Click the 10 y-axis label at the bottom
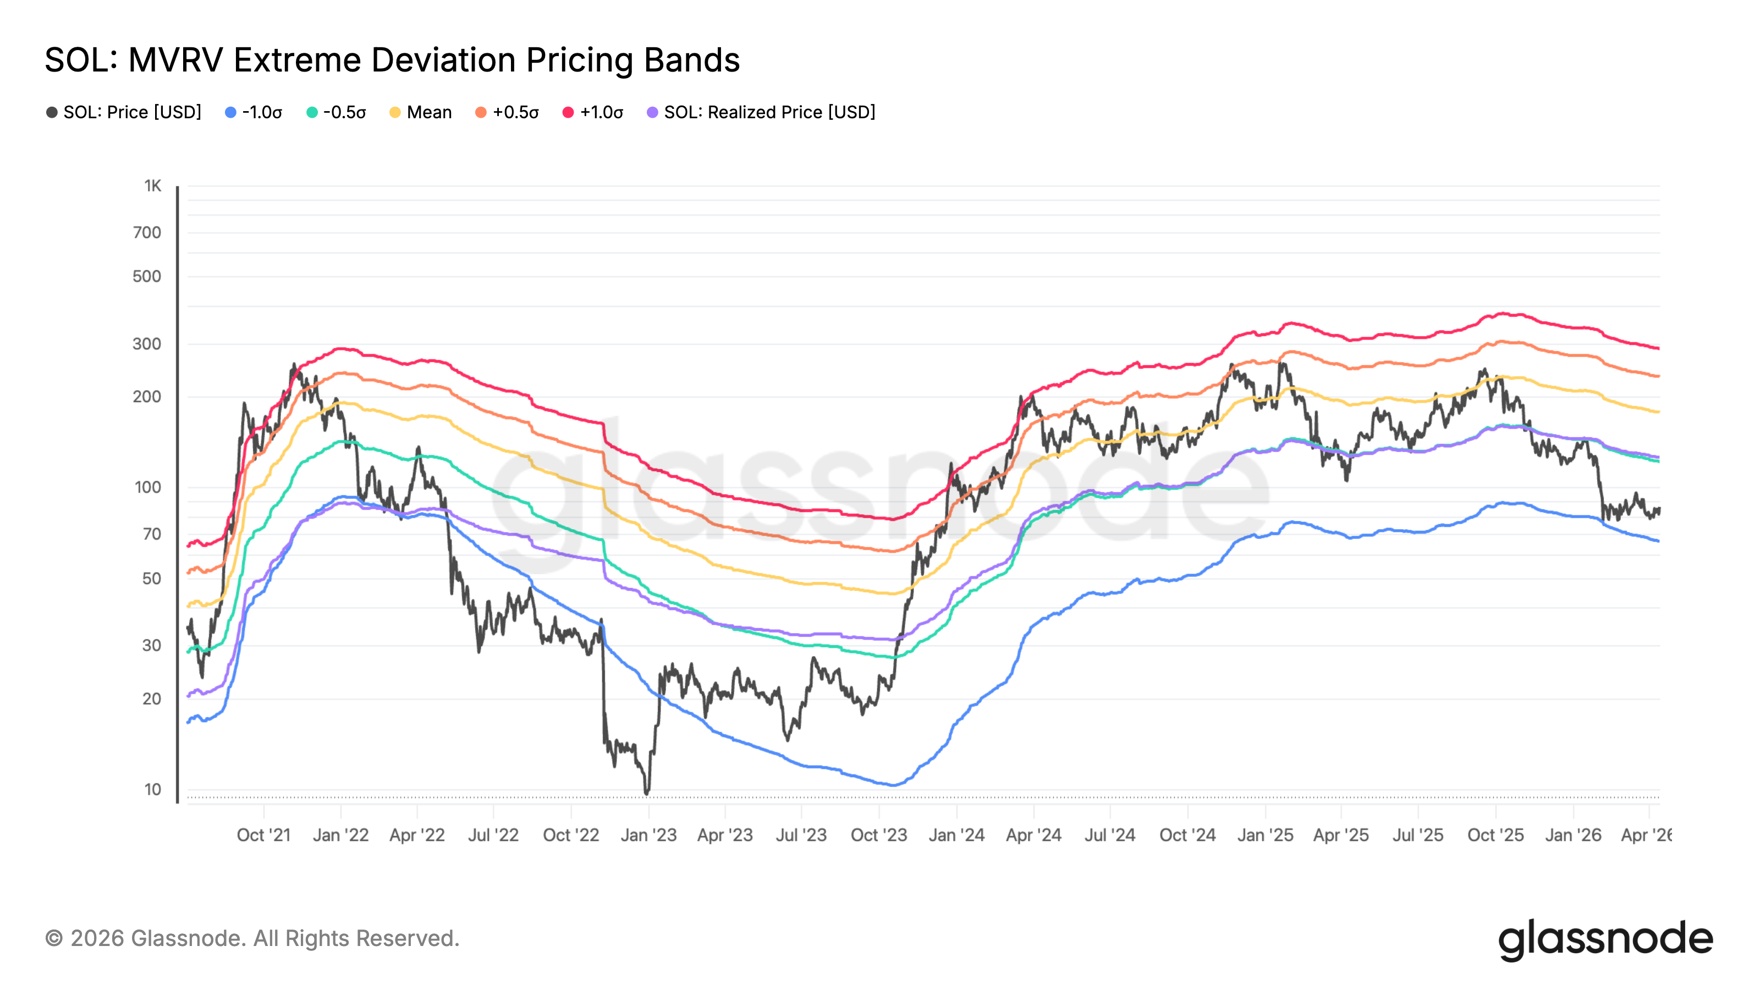This screenshot has width=1760, height=990. (152, 789)
